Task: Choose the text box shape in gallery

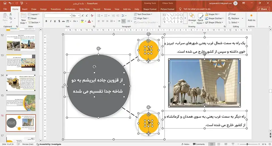Action: point(164,15)
